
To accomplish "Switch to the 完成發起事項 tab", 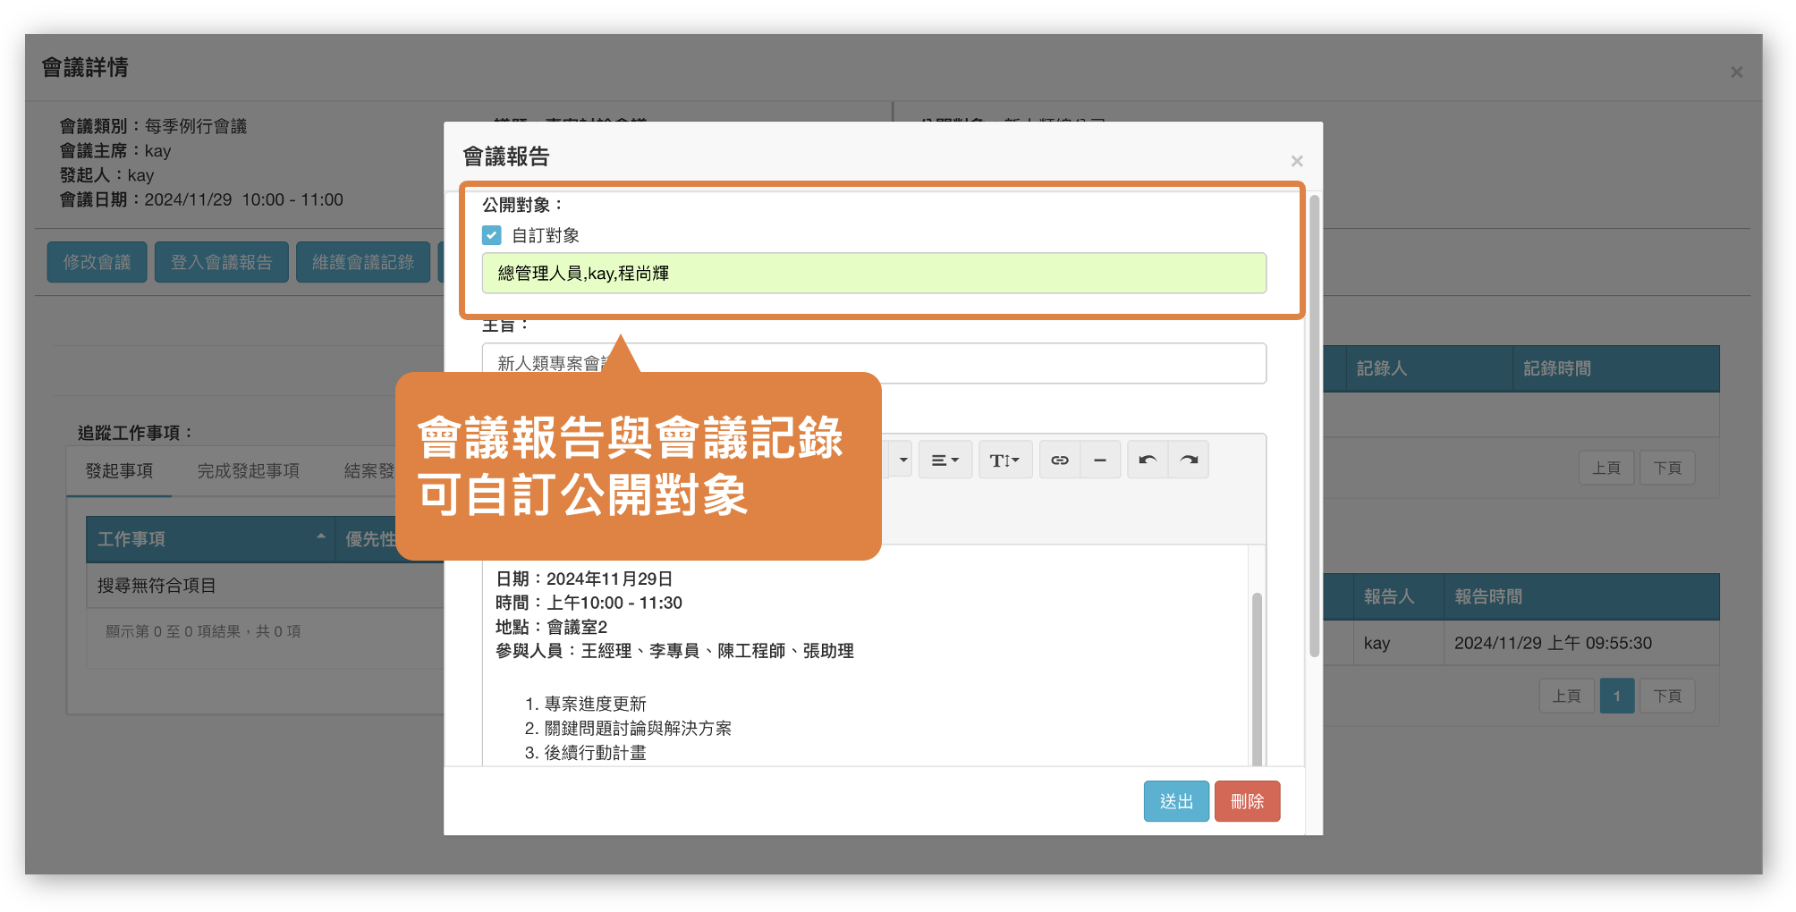I will tap(248, 470).
